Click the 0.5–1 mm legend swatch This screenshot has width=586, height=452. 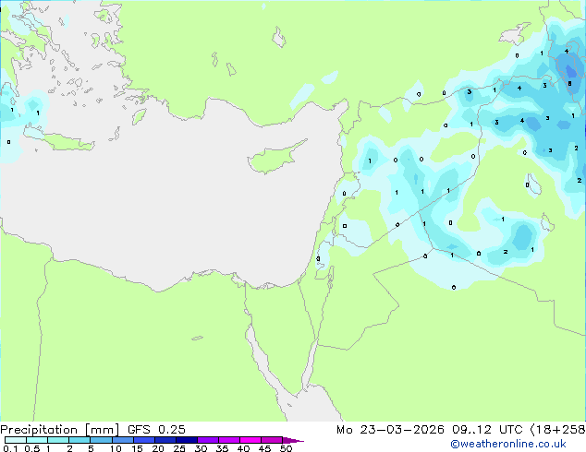[37, 440]
